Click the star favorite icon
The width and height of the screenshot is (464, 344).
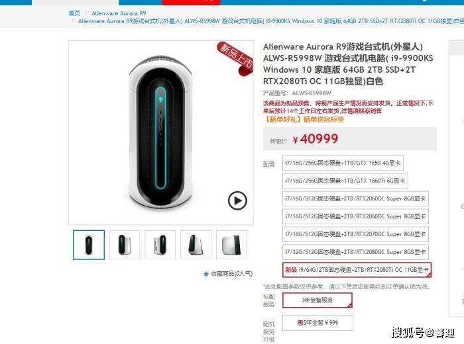[206, 274]
